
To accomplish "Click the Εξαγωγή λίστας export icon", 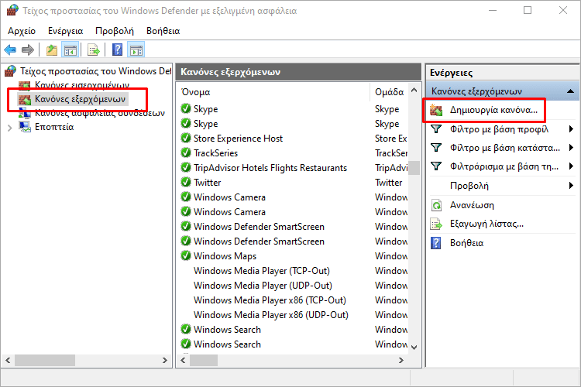I will pos(436,224).
